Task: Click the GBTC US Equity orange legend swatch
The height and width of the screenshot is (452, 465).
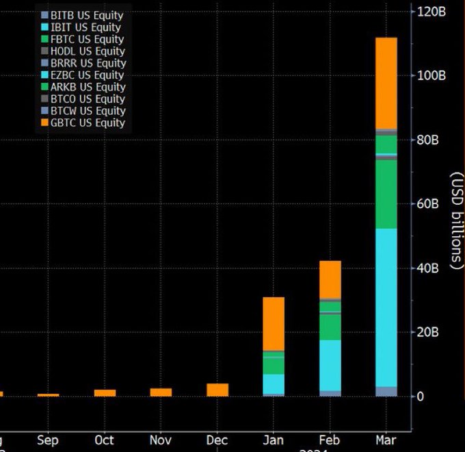Action: click(45, 123)
